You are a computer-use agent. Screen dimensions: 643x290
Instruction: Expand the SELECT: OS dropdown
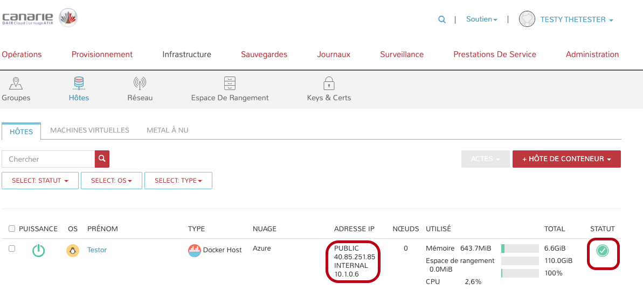tap(112, 181)
